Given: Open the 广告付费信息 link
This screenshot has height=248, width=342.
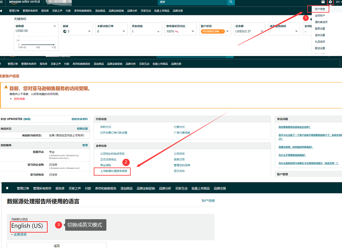Looking at the screenshot, I should pyautogui.click(x=182, y=133).
